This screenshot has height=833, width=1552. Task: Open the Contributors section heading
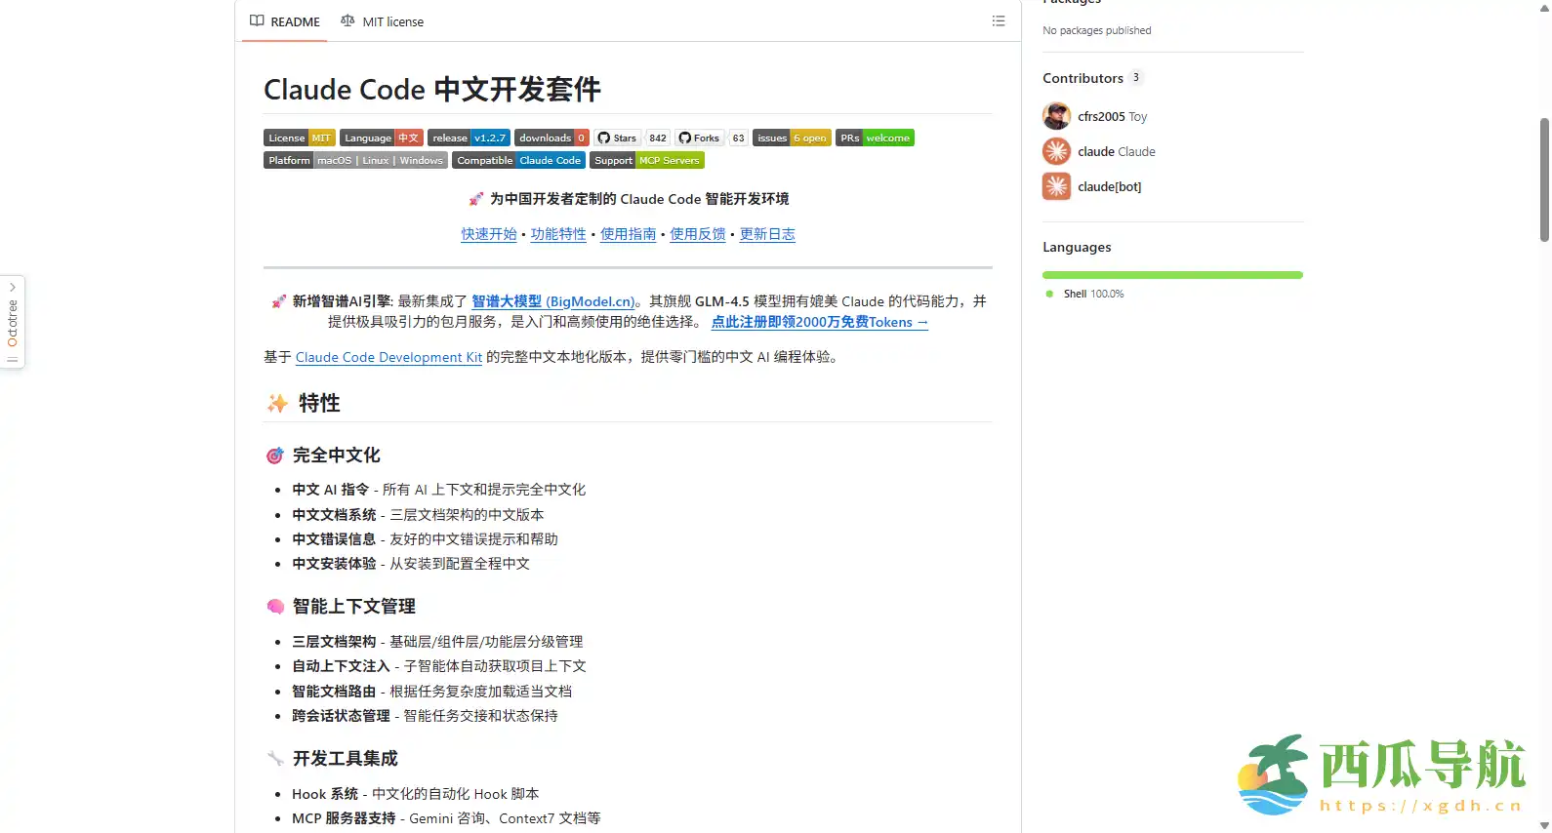click(x=1082, y=78)
